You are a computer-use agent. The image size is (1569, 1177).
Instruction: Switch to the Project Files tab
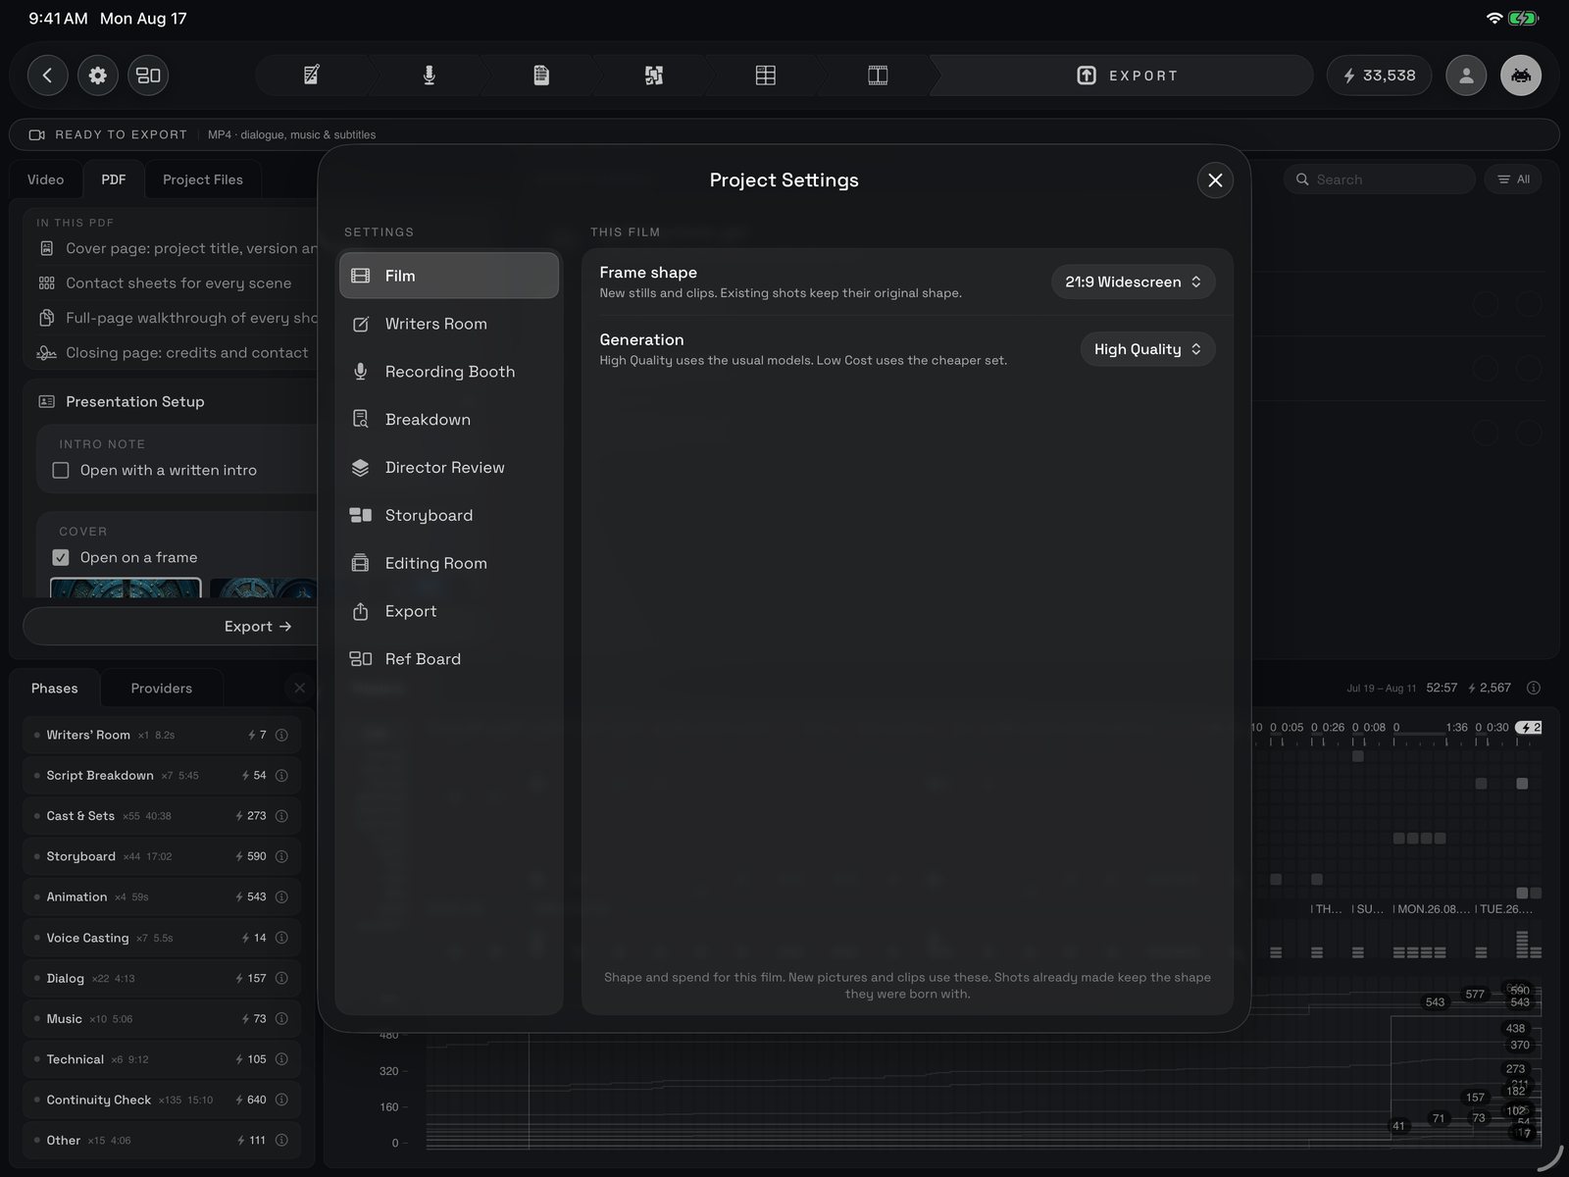point(203,179)
